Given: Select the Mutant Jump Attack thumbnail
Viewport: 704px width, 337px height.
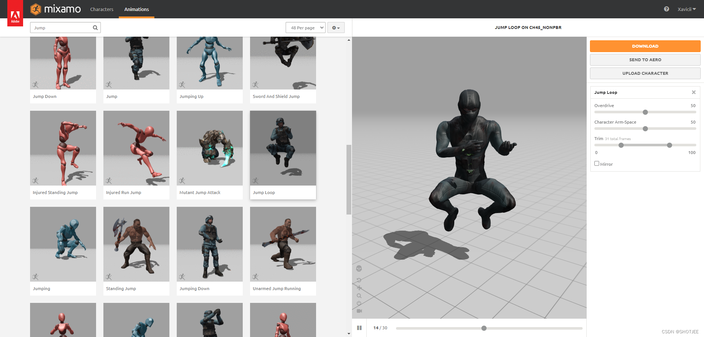Looking at the screenshot, I should click(x=210, y=148).
